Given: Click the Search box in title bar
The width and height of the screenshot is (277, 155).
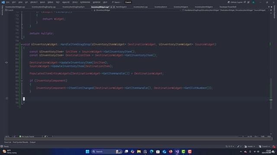Looking at the screenshot, I should click(116, 2).
